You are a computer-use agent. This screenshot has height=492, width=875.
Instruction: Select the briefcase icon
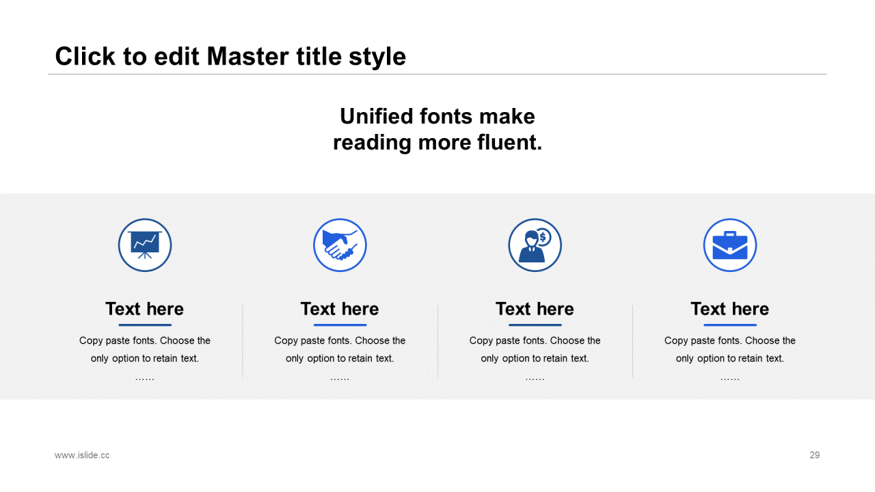(730, 245)
